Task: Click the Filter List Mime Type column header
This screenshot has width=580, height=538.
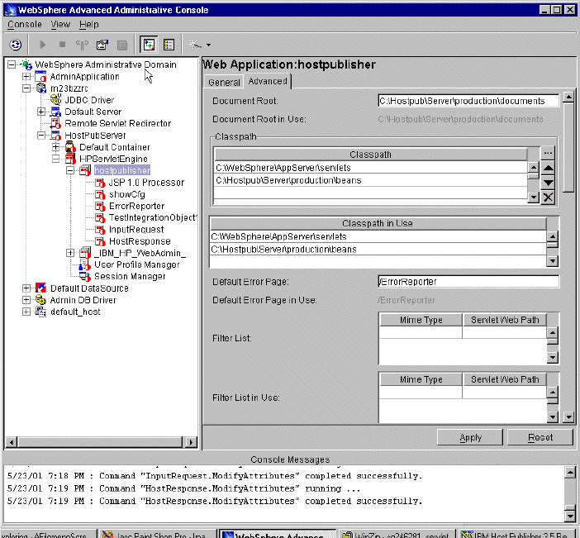Action: click(421, 320)
